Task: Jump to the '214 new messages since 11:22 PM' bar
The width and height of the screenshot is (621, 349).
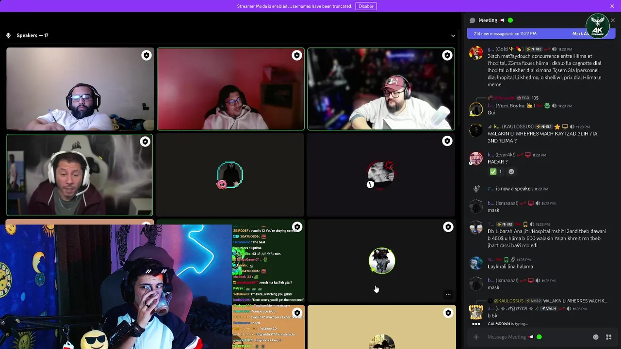Action: [505, 34]
